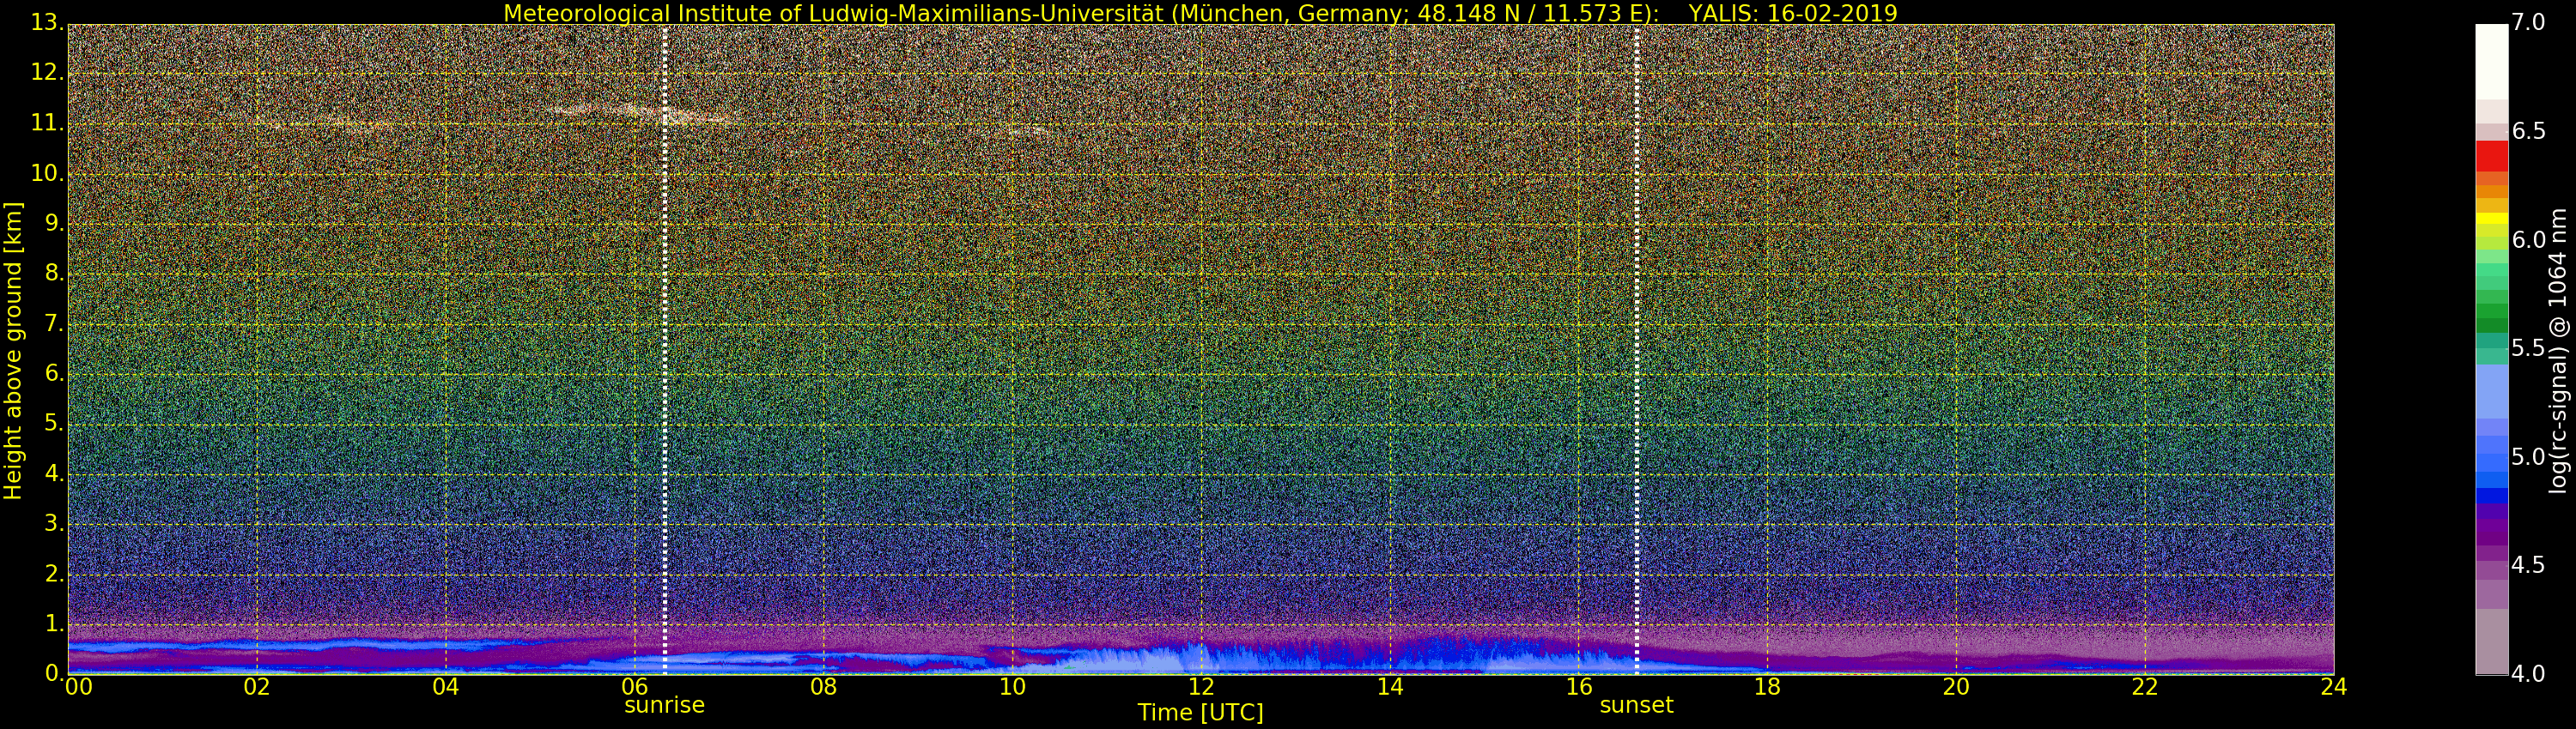Click the colorbar tick label 6.5
Image resolution: width=2576 pixels, height=729 pixels.
[x=2528, y=131]
